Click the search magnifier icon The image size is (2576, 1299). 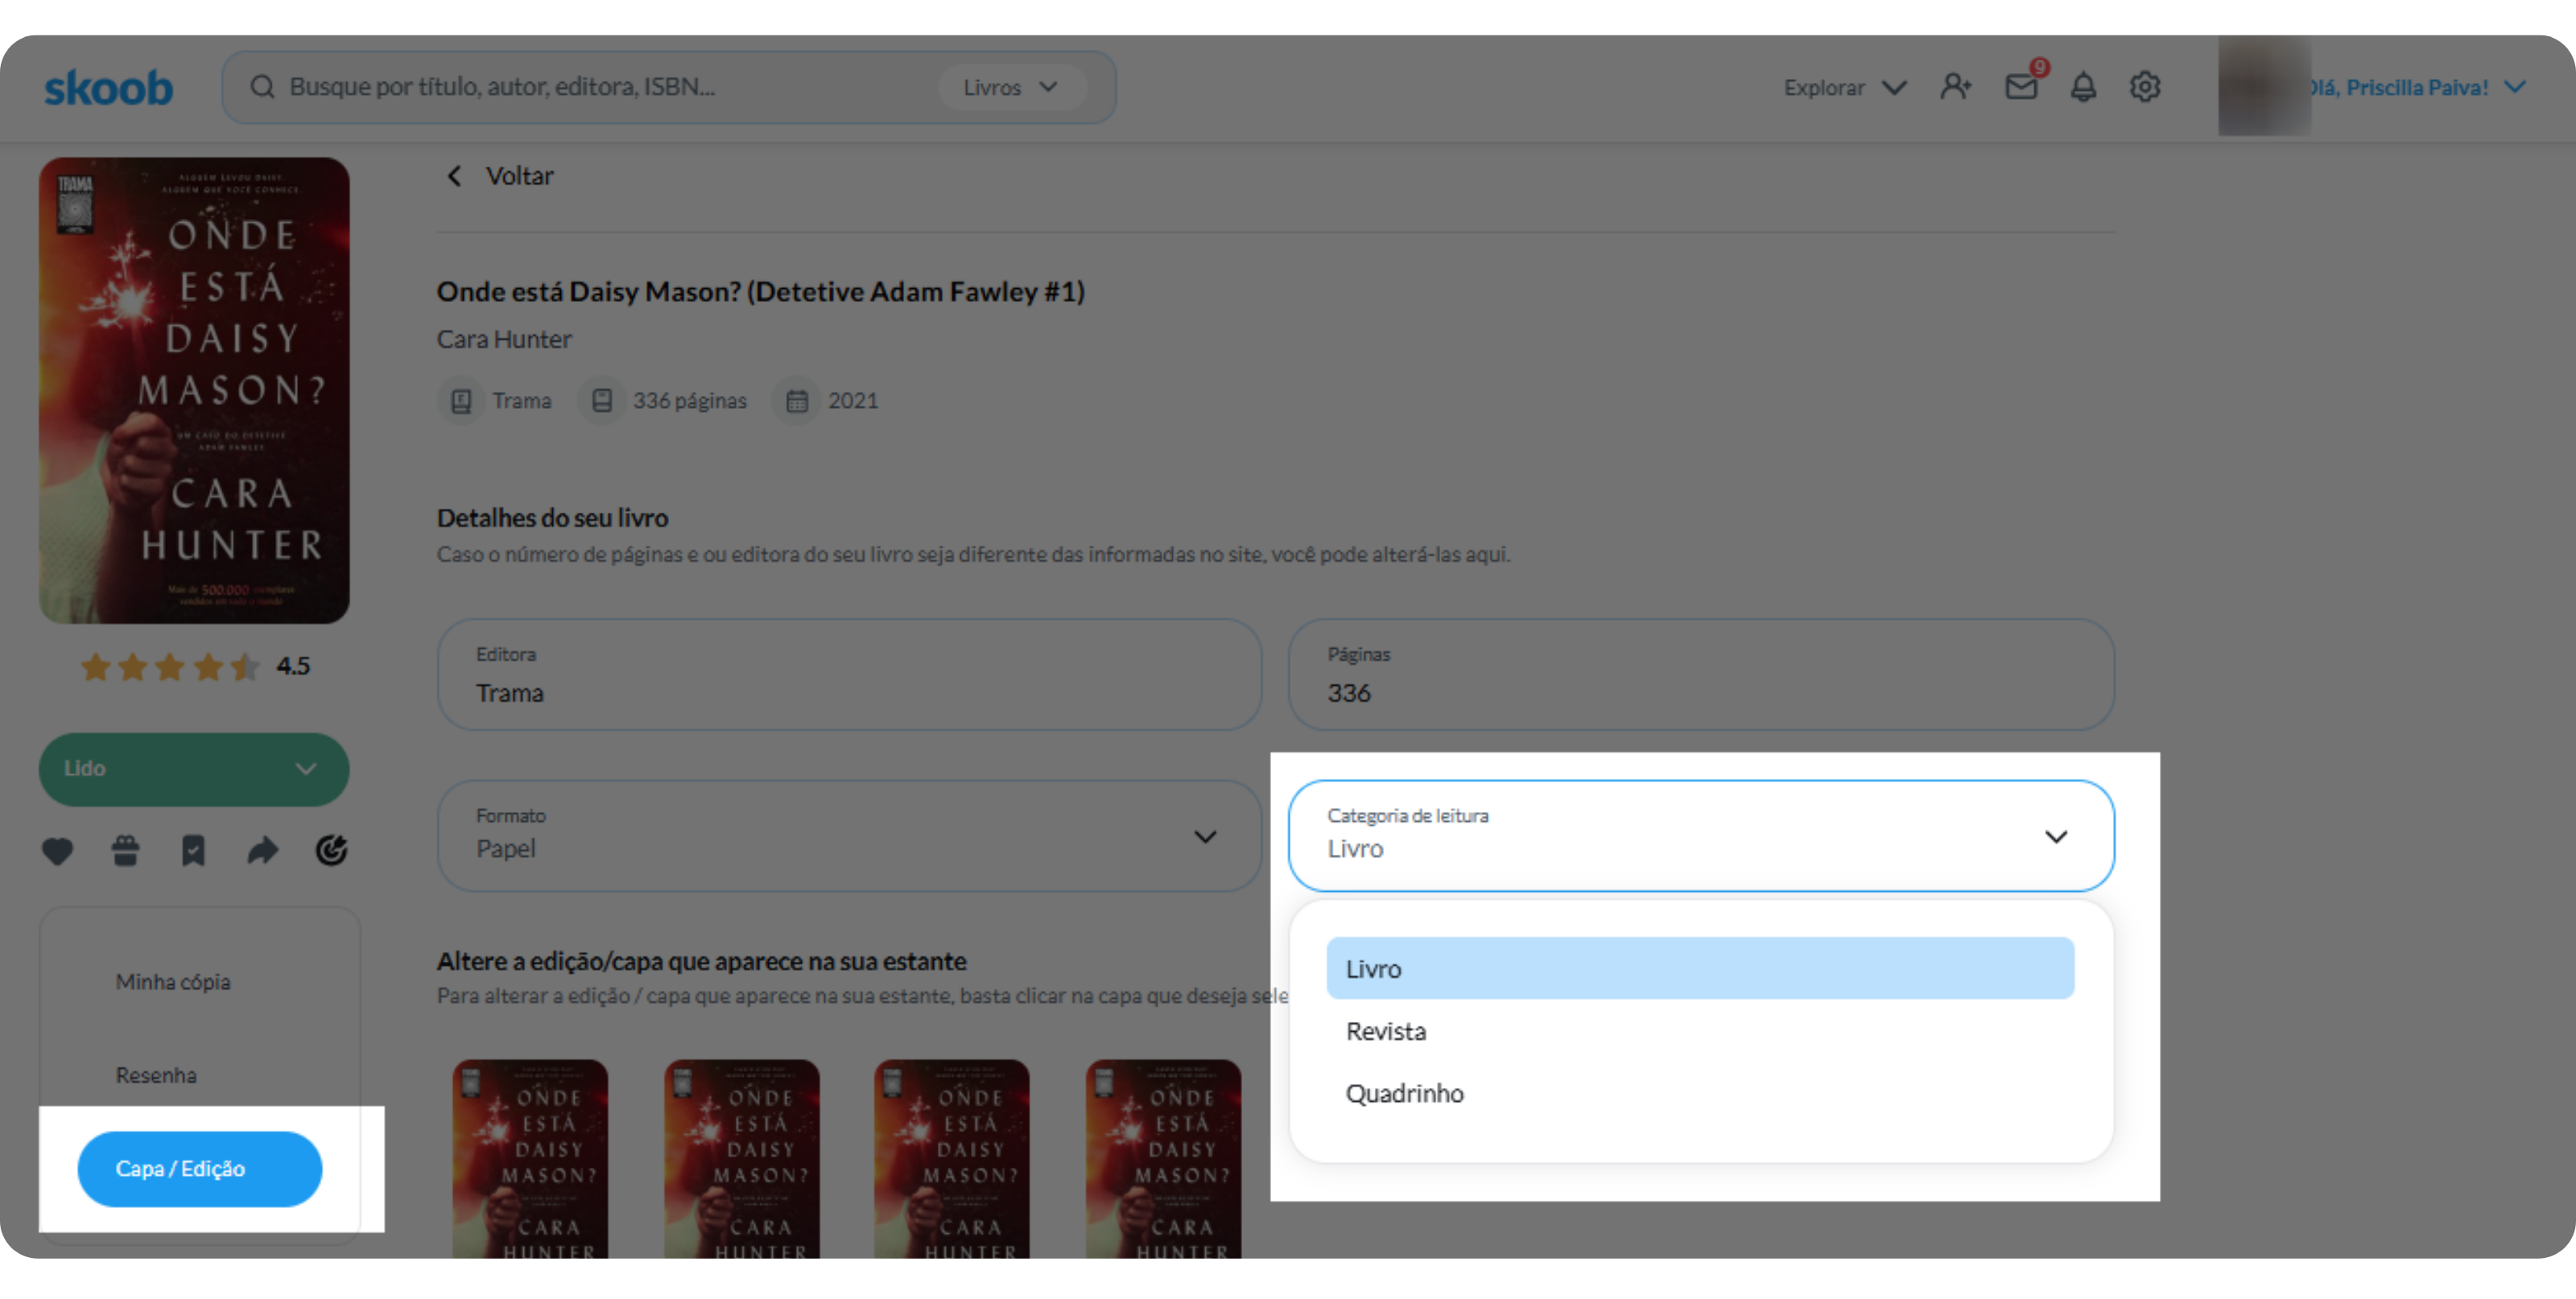click(x=262, y=87)
